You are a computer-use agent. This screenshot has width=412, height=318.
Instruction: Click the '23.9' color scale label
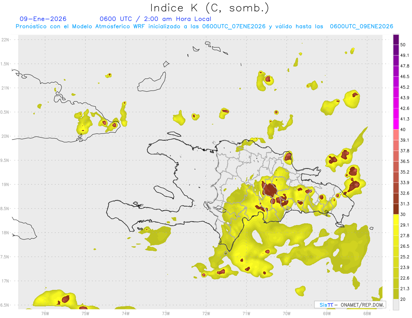click(405, 268)
